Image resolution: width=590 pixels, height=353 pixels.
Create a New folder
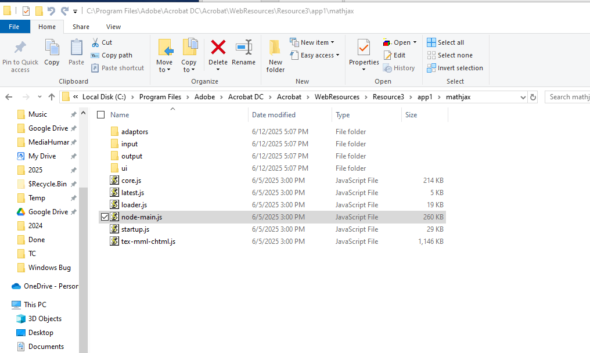coord(275,56)
